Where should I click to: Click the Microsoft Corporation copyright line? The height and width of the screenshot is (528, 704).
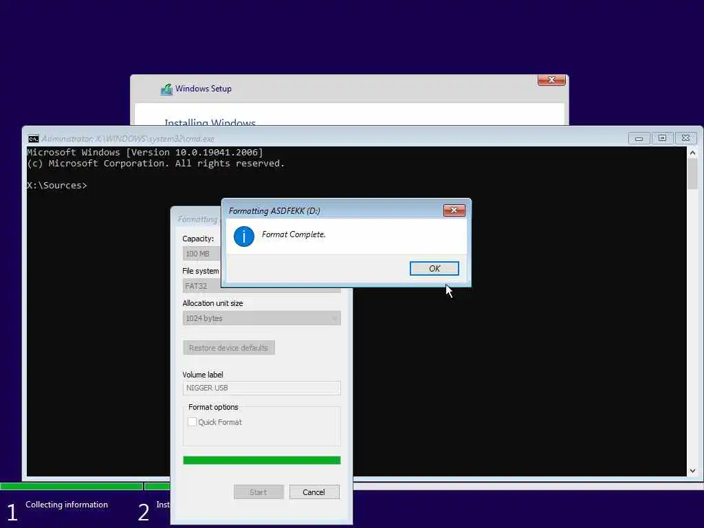(156, 164)
